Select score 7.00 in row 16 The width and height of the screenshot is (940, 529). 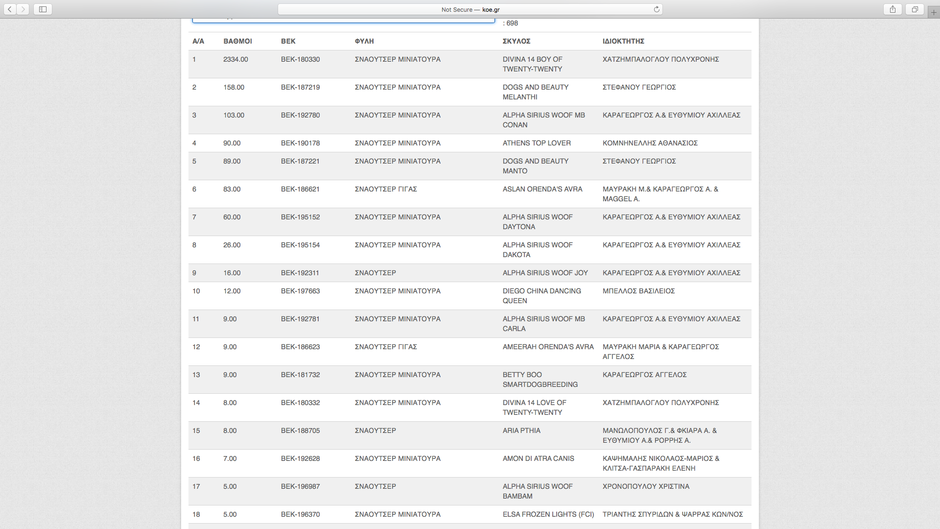[230, 458]
